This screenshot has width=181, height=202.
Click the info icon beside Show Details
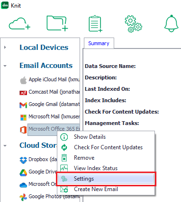[64, 137]
